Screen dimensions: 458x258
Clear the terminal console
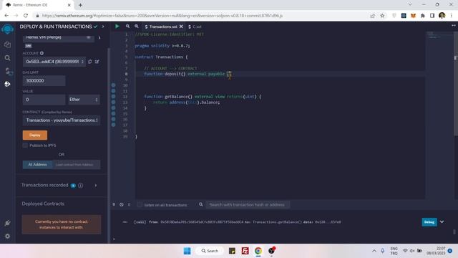(x=122, y=204)
